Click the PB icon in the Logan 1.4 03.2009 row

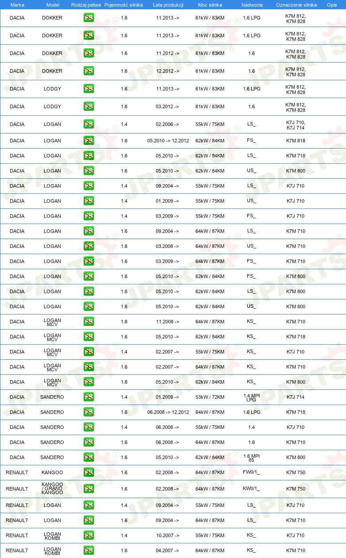[x=88, y=216]
